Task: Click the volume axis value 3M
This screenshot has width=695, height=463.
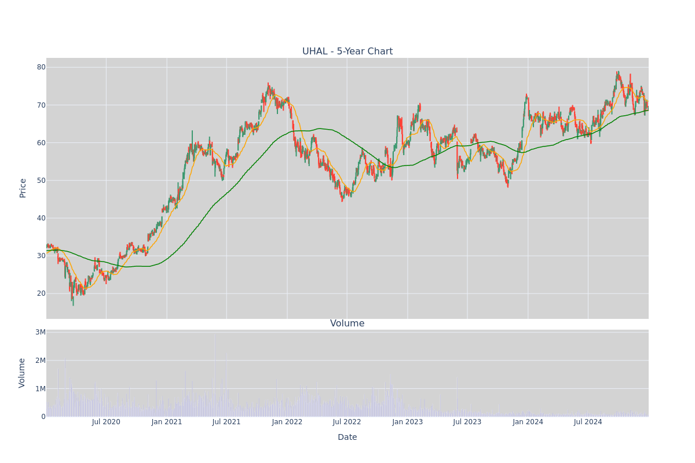Action: click(x=41, y=332)
